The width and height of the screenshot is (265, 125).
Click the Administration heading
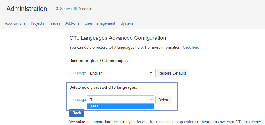(x=27, y=9)
